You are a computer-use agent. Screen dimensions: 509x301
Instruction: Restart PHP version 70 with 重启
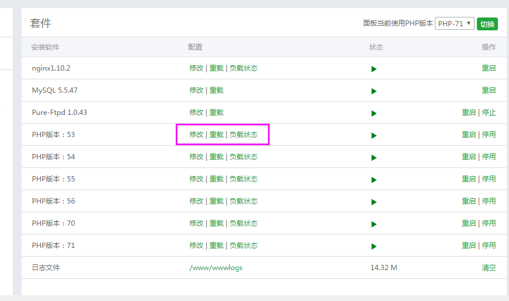tap(469, 223)
